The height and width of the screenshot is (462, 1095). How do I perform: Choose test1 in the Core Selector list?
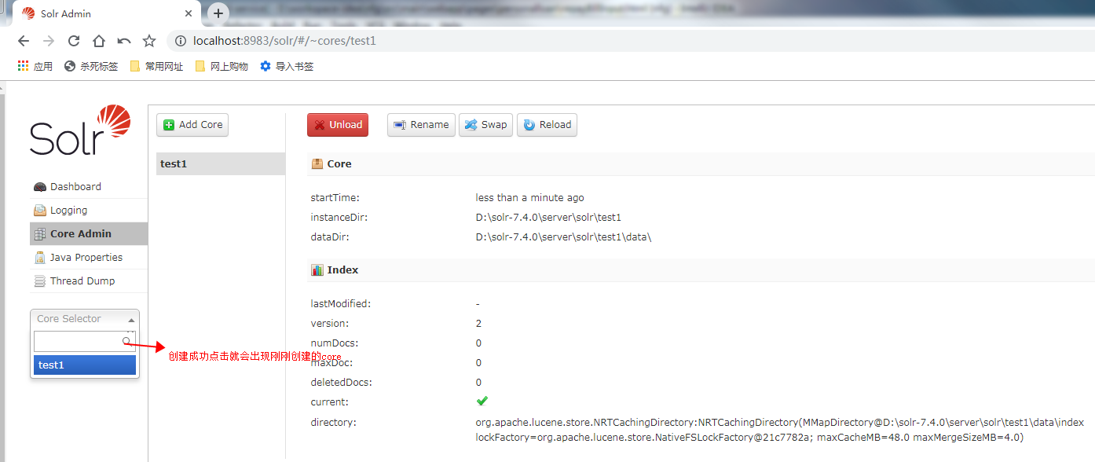tap(85, 365)
